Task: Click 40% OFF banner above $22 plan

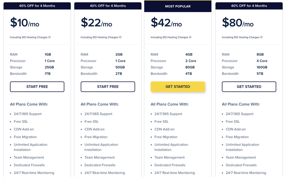Action: pyautogui.click(x=108, y=6)
